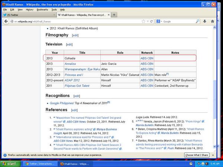Click the page vertical scrollbar thumb
Image resolution: width=223 pixels, height=167 pixels.
click(214, 99)
